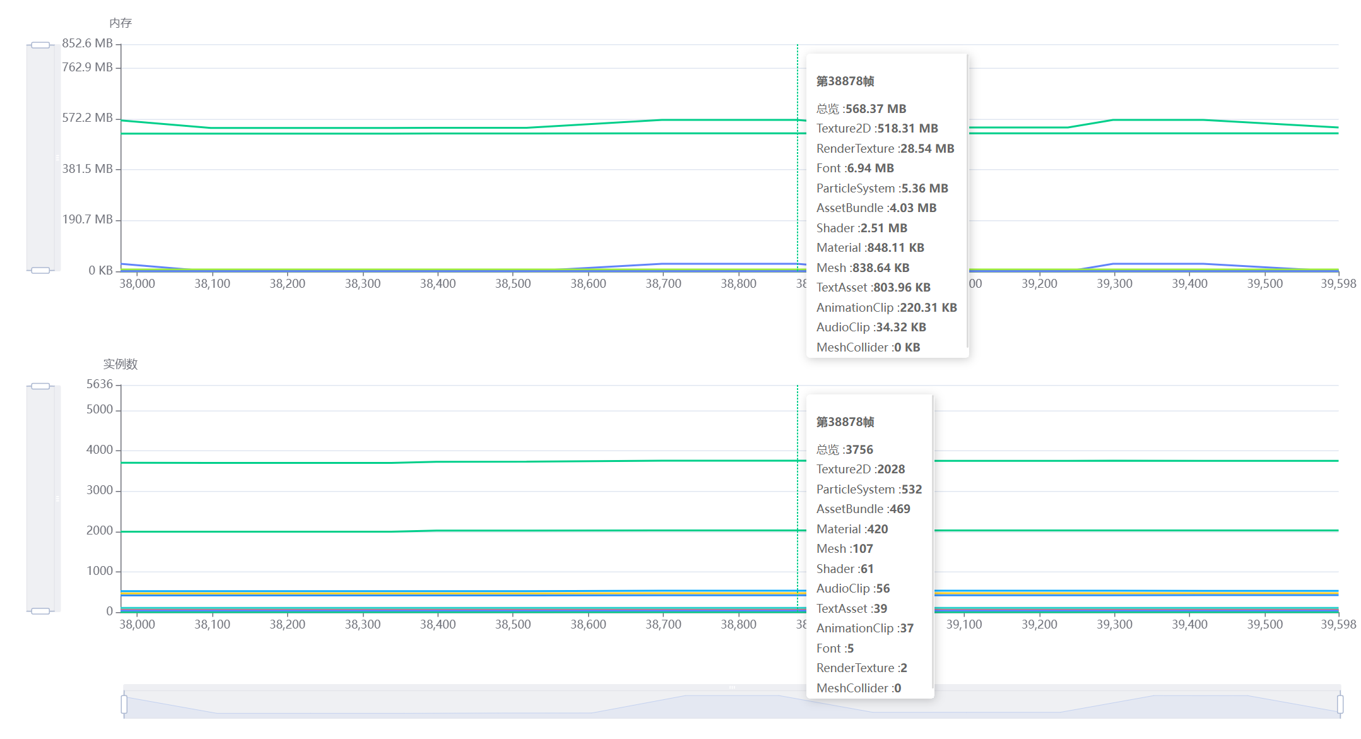Click the 实例数 chart title
The height and width of the screenshot is (739, 1361).
click(x=121, y=364)
